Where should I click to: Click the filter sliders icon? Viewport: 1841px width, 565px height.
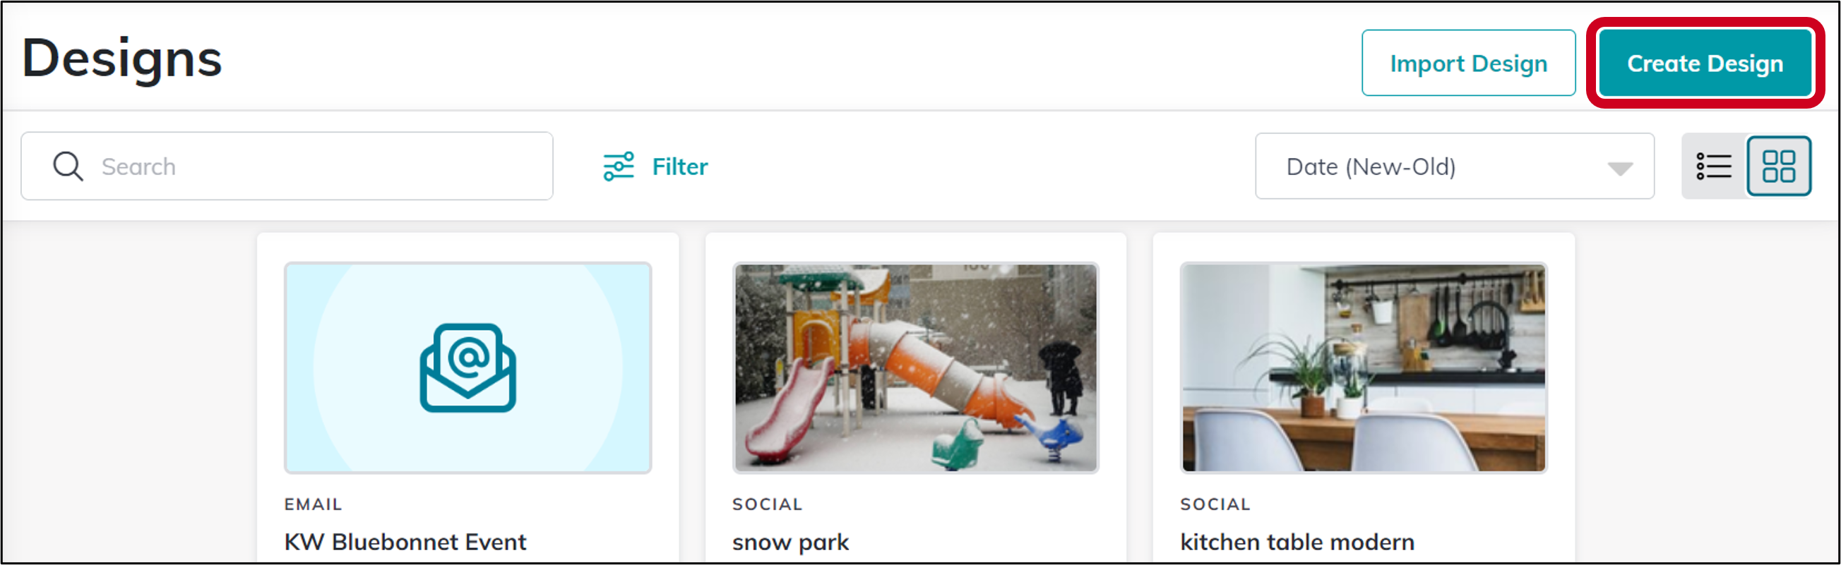[x=618, y=166]
